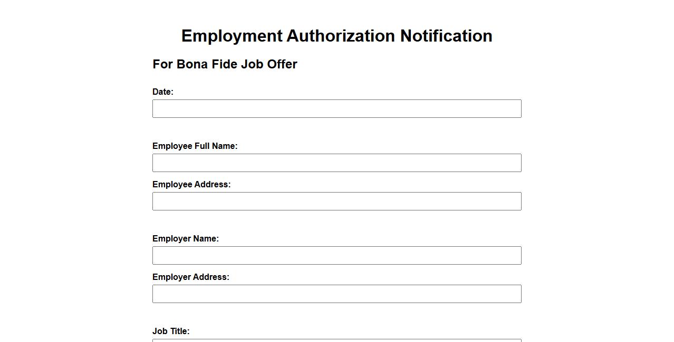Click the word "Employment" in the title
This screenshot has height=342, width=674.
[x=232, y=36]
